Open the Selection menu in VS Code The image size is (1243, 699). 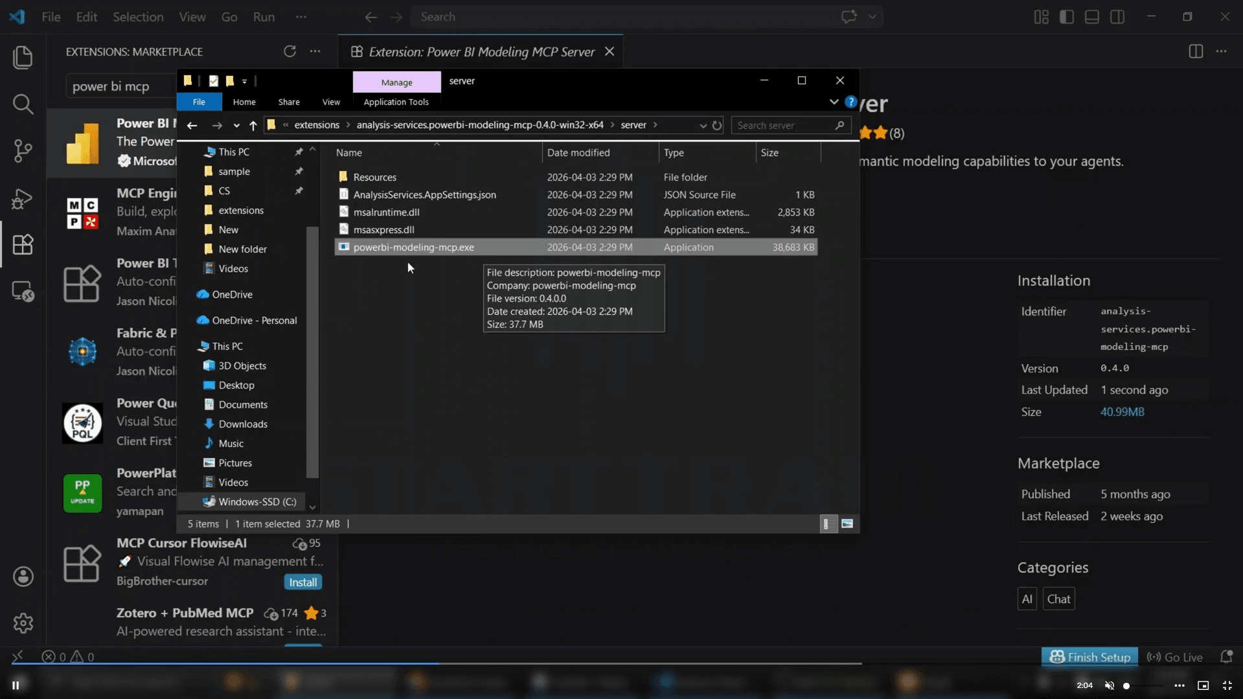(138, 17)
